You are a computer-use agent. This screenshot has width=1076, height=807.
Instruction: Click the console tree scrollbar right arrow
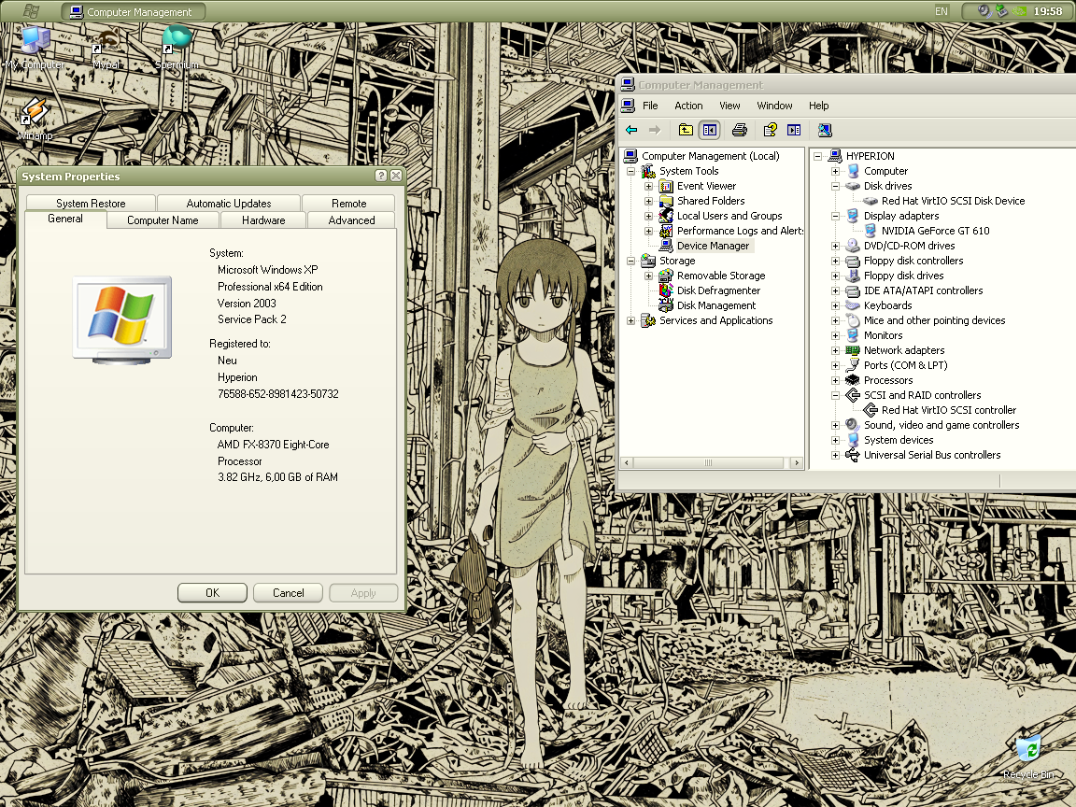[797, 463]
